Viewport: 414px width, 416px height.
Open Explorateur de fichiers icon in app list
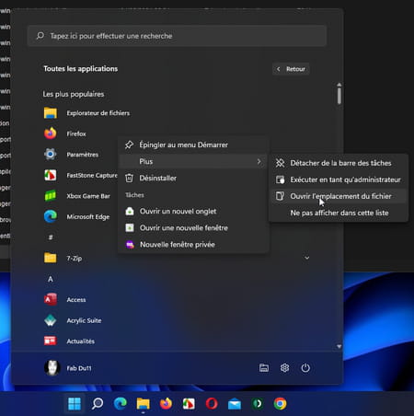[x=51, y=113]
